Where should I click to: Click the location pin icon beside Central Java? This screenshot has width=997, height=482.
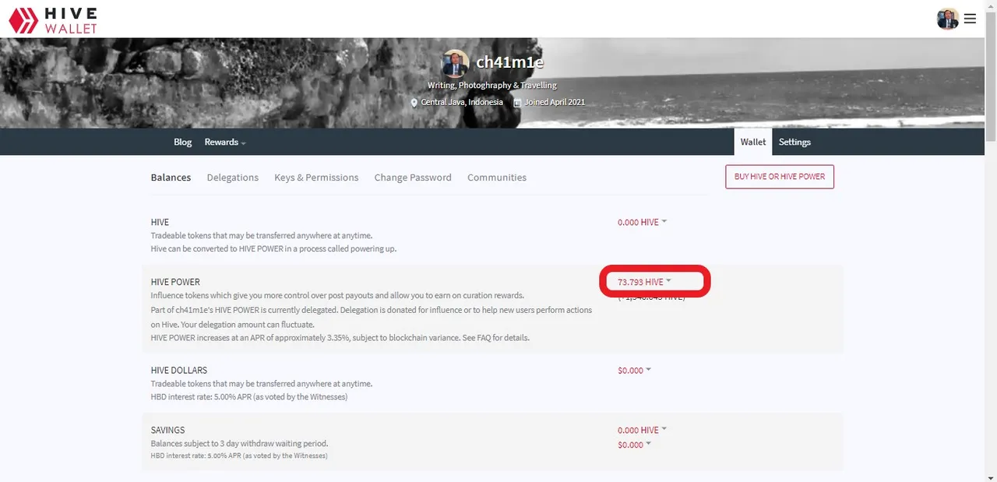pyautogui.click(x=414, y=102)
